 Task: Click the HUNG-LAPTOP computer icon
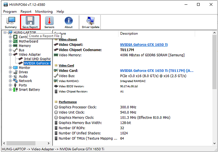click(10, 33)
